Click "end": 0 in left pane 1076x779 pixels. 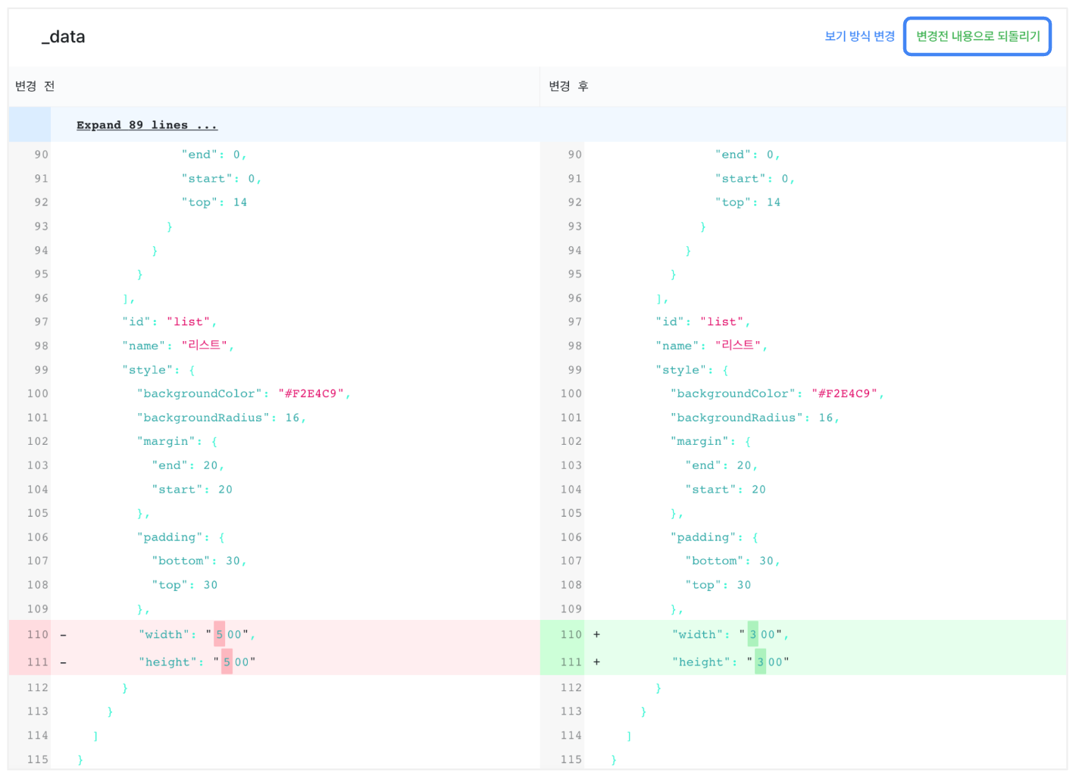214,155
